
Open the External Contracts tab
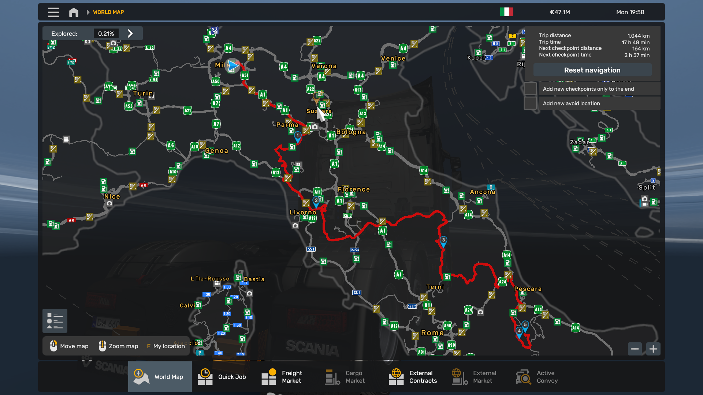413,377
